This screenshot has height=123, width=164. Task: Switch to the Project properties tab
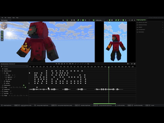141,20
